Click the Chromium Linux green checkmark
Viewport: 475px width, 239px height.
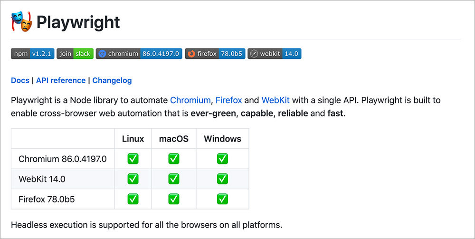point(133,159)
